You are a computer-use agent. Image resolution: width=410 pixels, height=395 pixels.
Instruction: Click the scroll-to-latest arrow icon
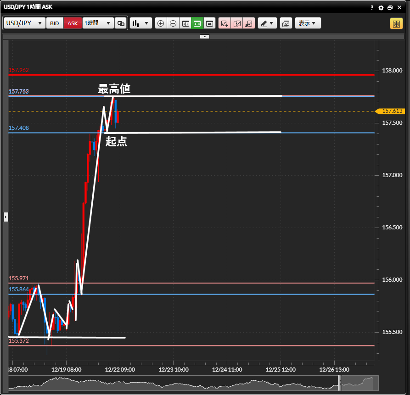pos(210,23)
